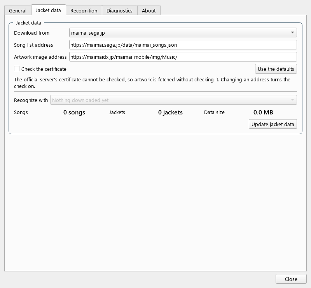
Task: Click the 'Data size' label
Action: (214, 112)
